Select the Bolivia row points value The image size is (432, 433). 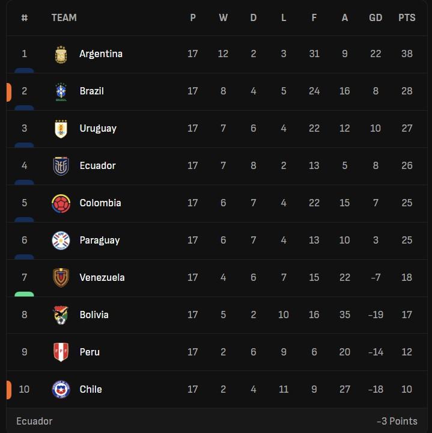407,315
